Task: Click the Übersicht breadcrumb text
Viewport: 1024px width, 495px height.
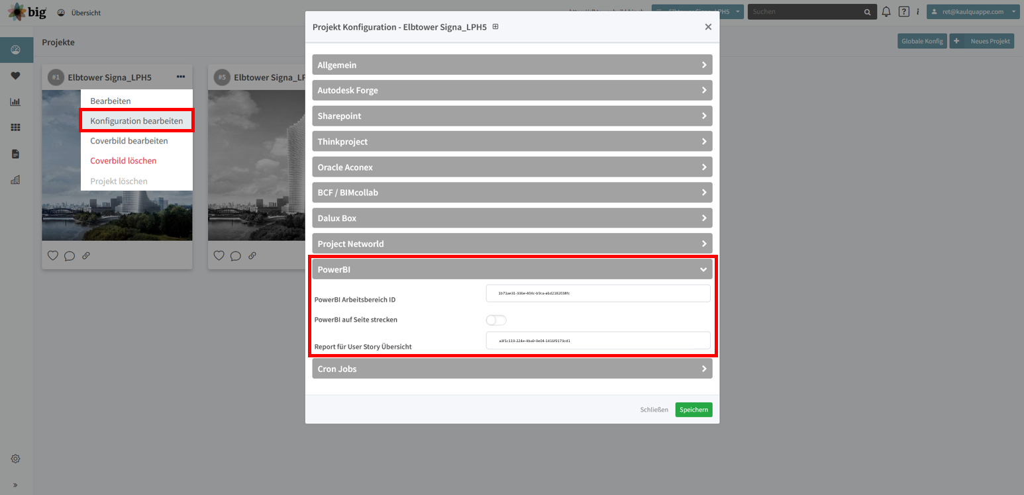Action: click(86, 13)
